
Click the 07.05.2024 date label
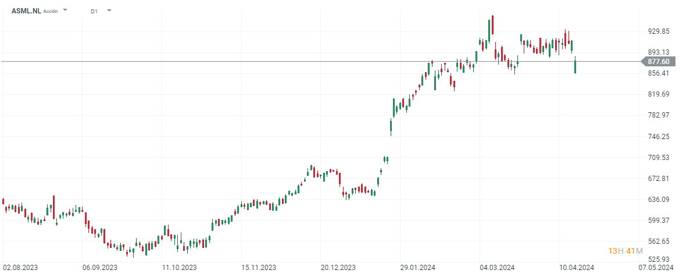(x=655, y=268)
